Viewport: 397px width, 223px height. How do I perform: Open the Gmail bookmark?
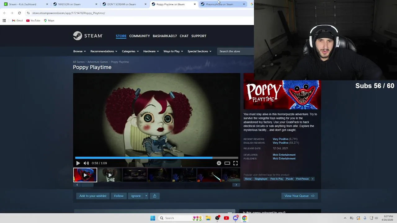[x=17, y=21]
